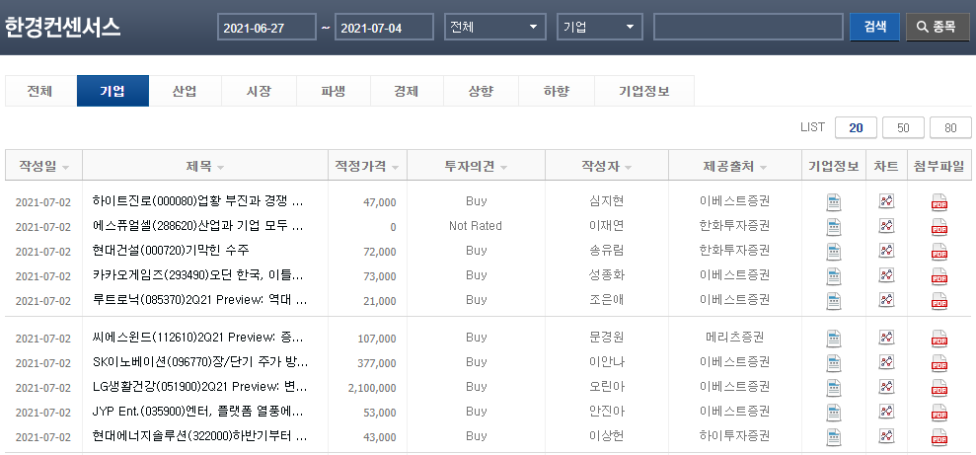Viewport: 976px width, 455px height.
Task: Open company info icon for JYP Ent. row
Action: (834, 412)
